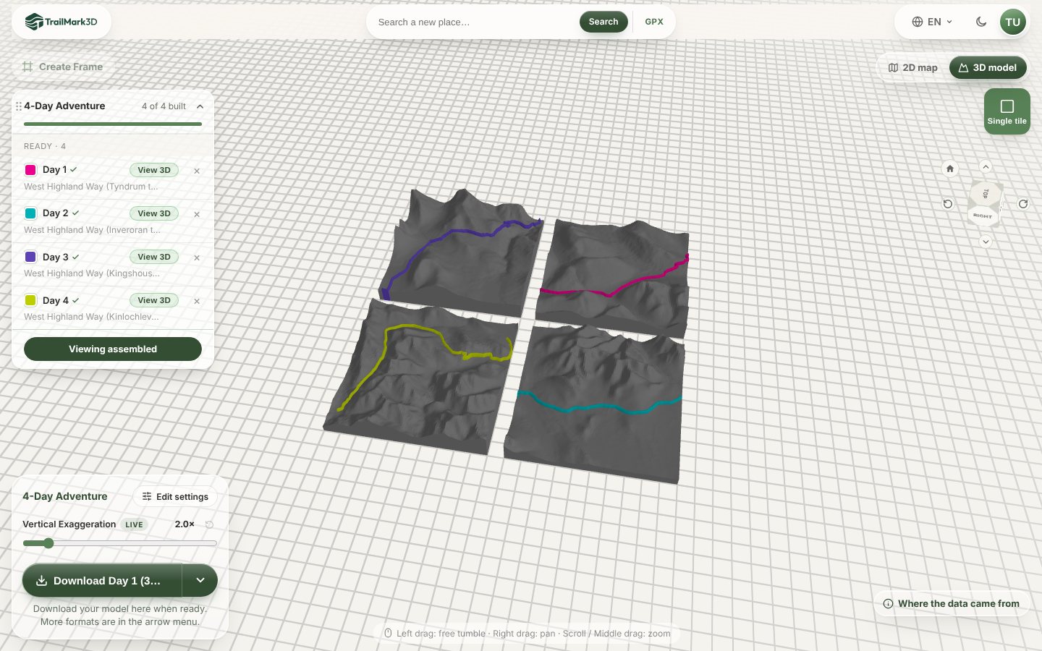Select Day 3 West Highland Way (Kingshous row
The width and height of the screenshot is (1042, 651).
(92, 273)
